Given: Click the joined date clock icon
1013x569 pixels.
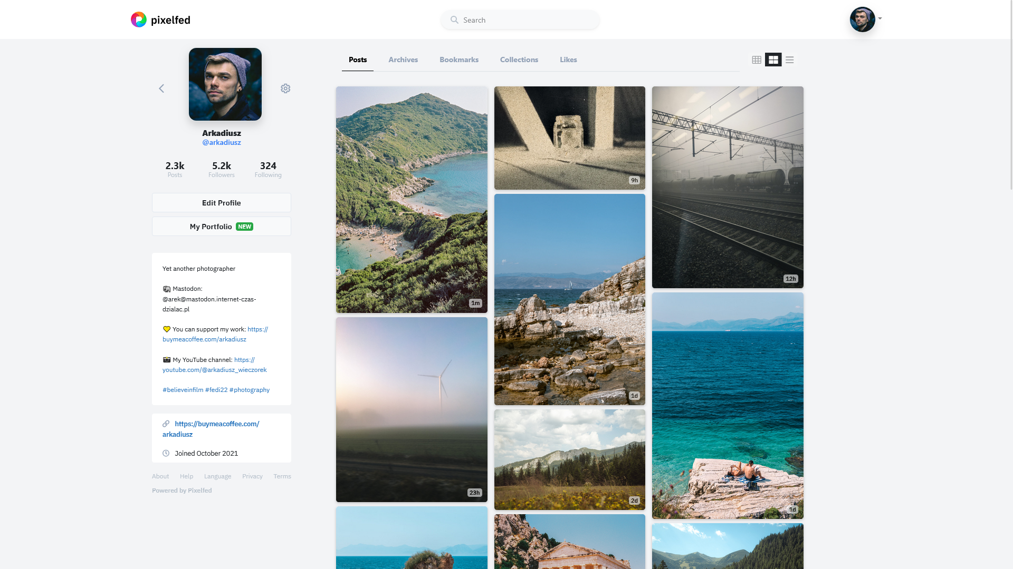Looking at the screenshot, I should 166,453.
